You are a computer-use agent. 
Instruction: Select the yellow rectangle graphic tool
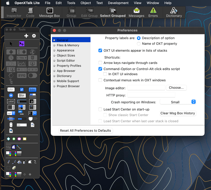point(25,139)
